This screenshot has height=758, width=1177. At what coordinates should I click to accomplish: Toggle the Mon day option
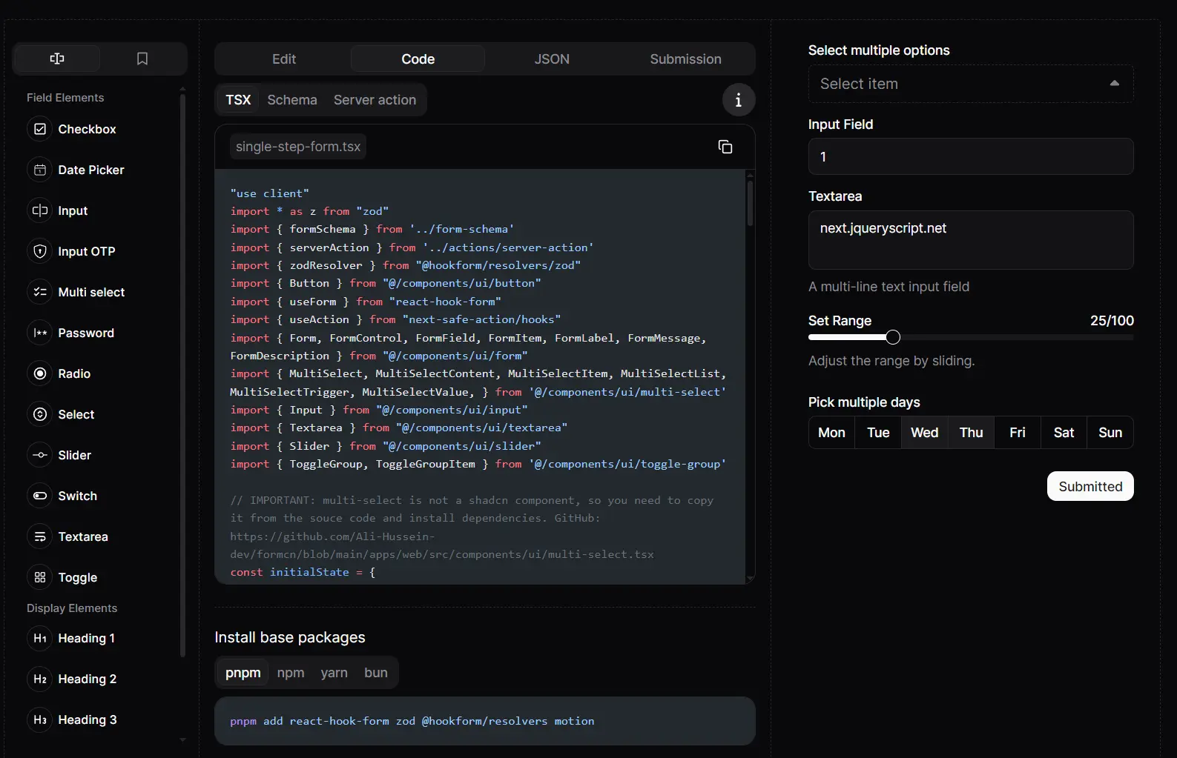click(x=831, y=433)
